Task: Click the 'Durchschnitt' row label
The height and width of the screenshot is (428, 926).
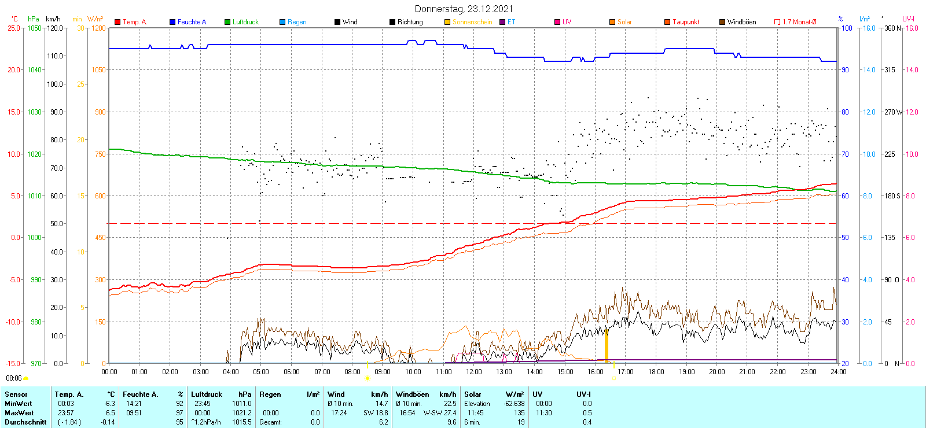Action: (25, 422)
